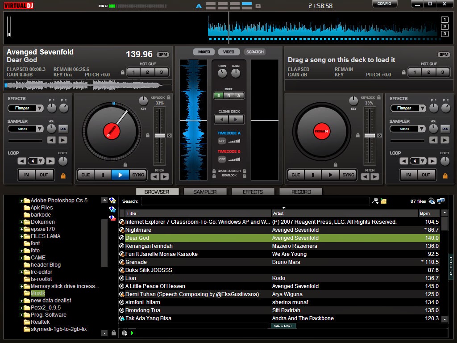Switch to the RECORD tab
457x343 pixels.
coord(301,192)
